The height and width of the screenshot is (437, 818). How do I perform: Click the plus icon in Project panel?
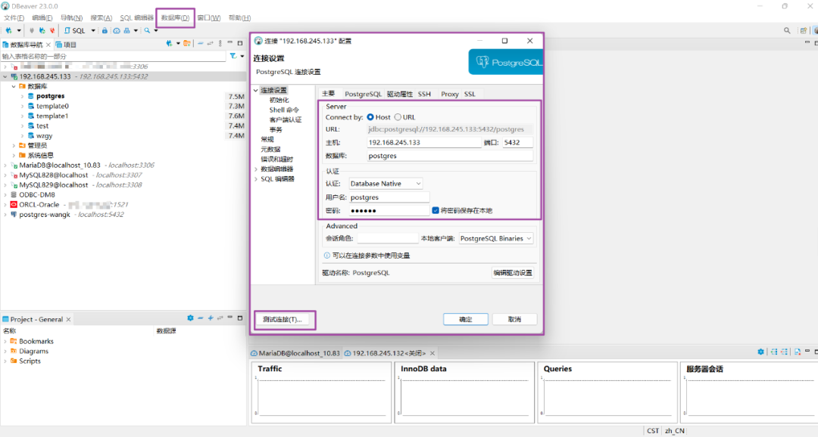click(211, 318)
